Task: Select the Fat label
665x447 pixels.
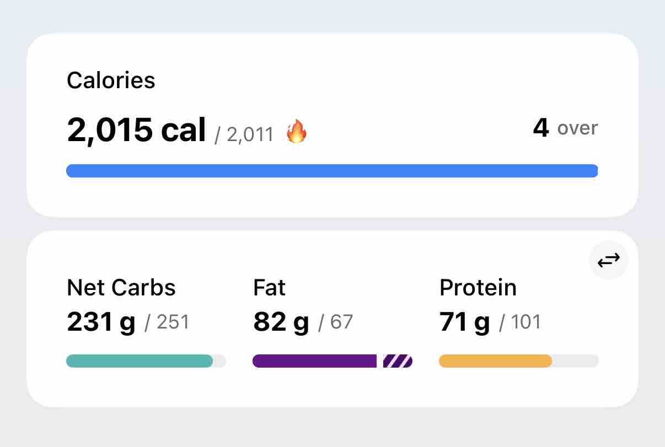Action: coord(269,288)
